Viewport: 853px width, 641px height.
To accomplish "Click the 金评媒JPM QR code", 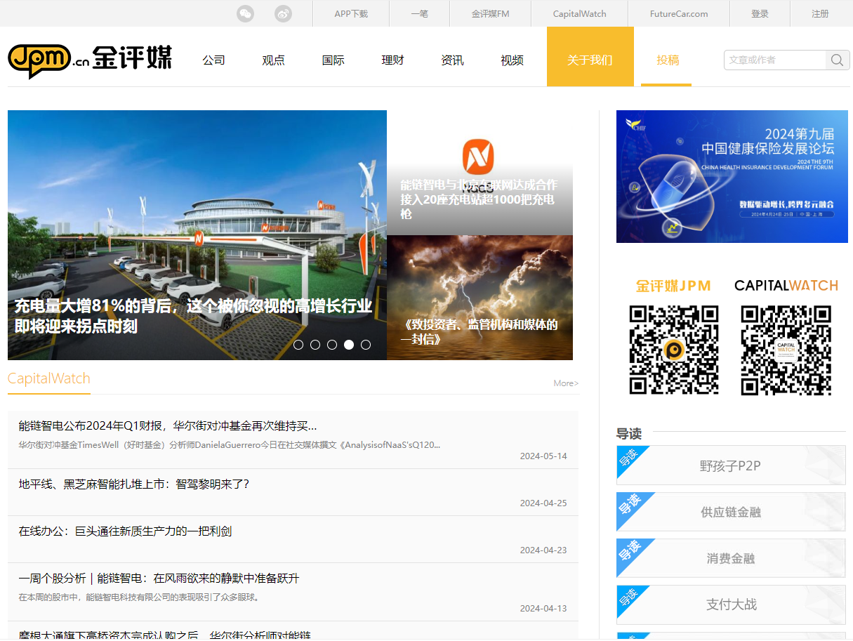I will click(674, 350).
